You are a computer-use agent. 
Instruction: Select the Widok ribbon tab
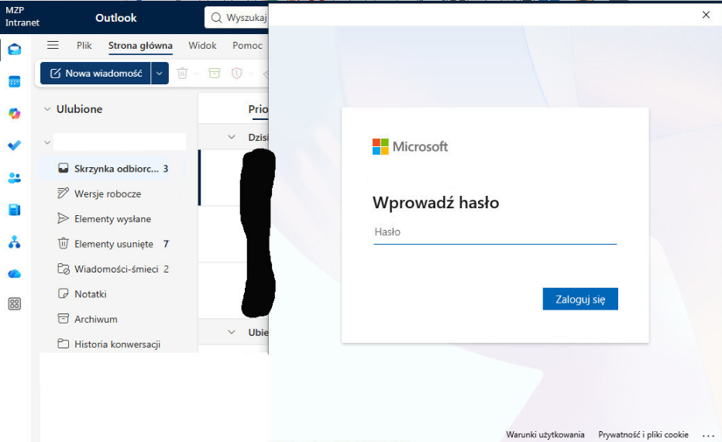pos(202,45)
